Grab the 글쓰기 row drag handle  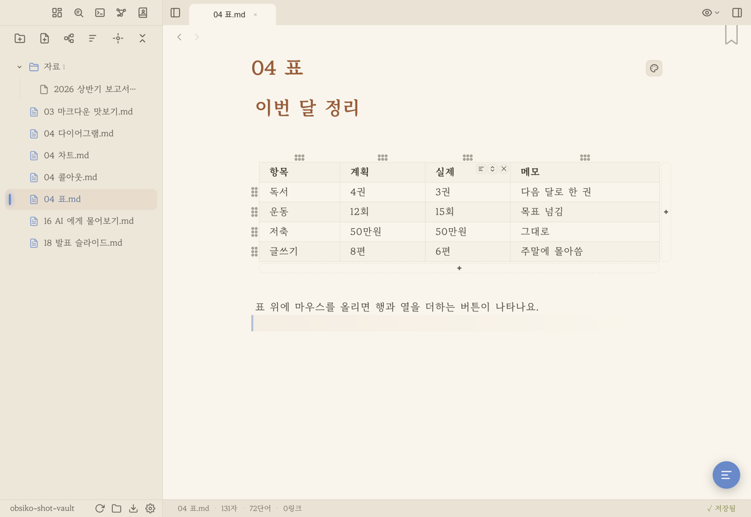pyautogui.click(x=254, y=251)
